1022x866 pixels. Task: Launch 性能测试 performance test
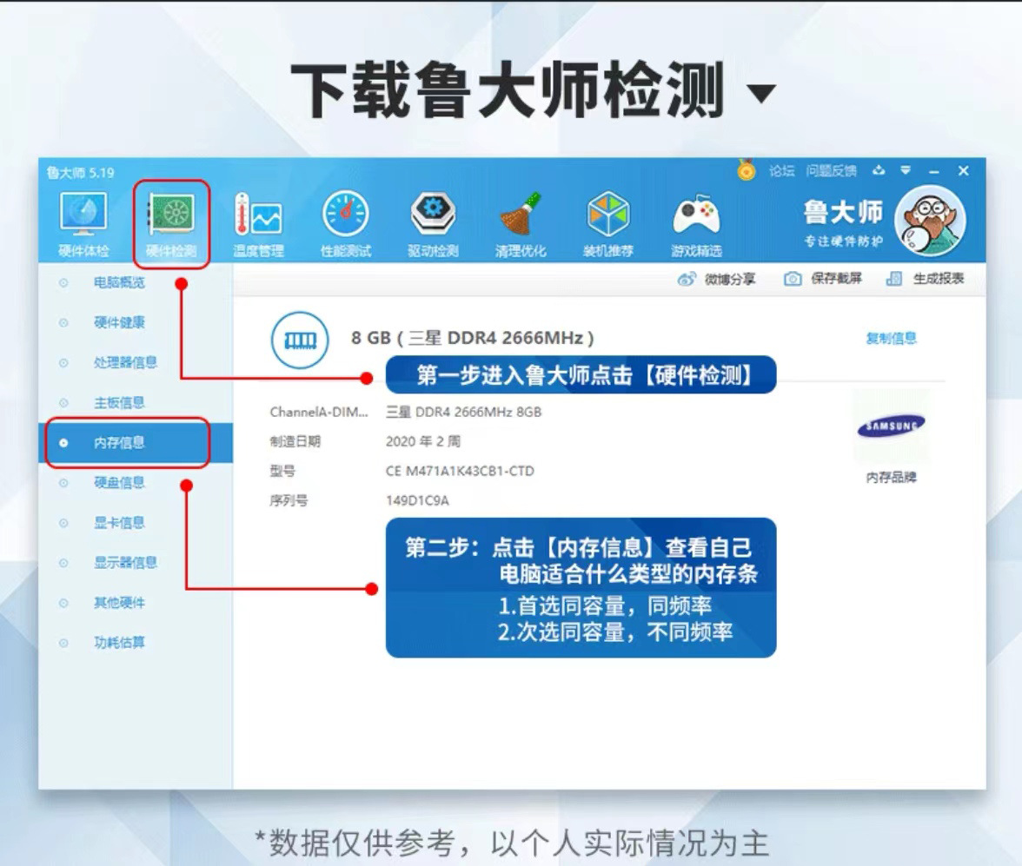(346, 225)
